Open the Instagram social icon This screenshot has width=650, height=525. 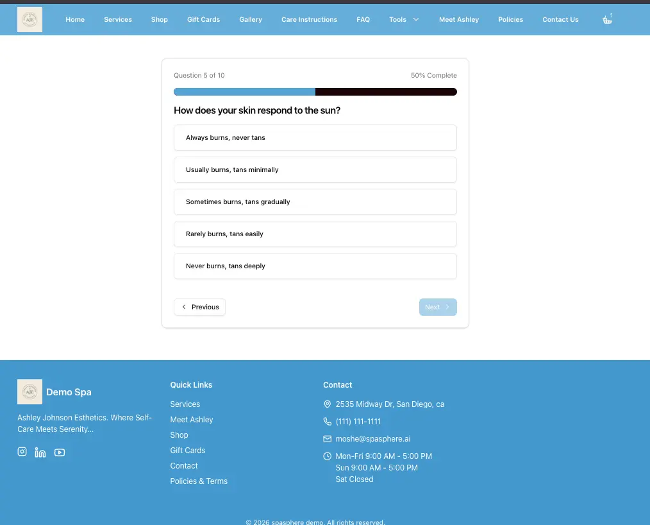point(22,452)
